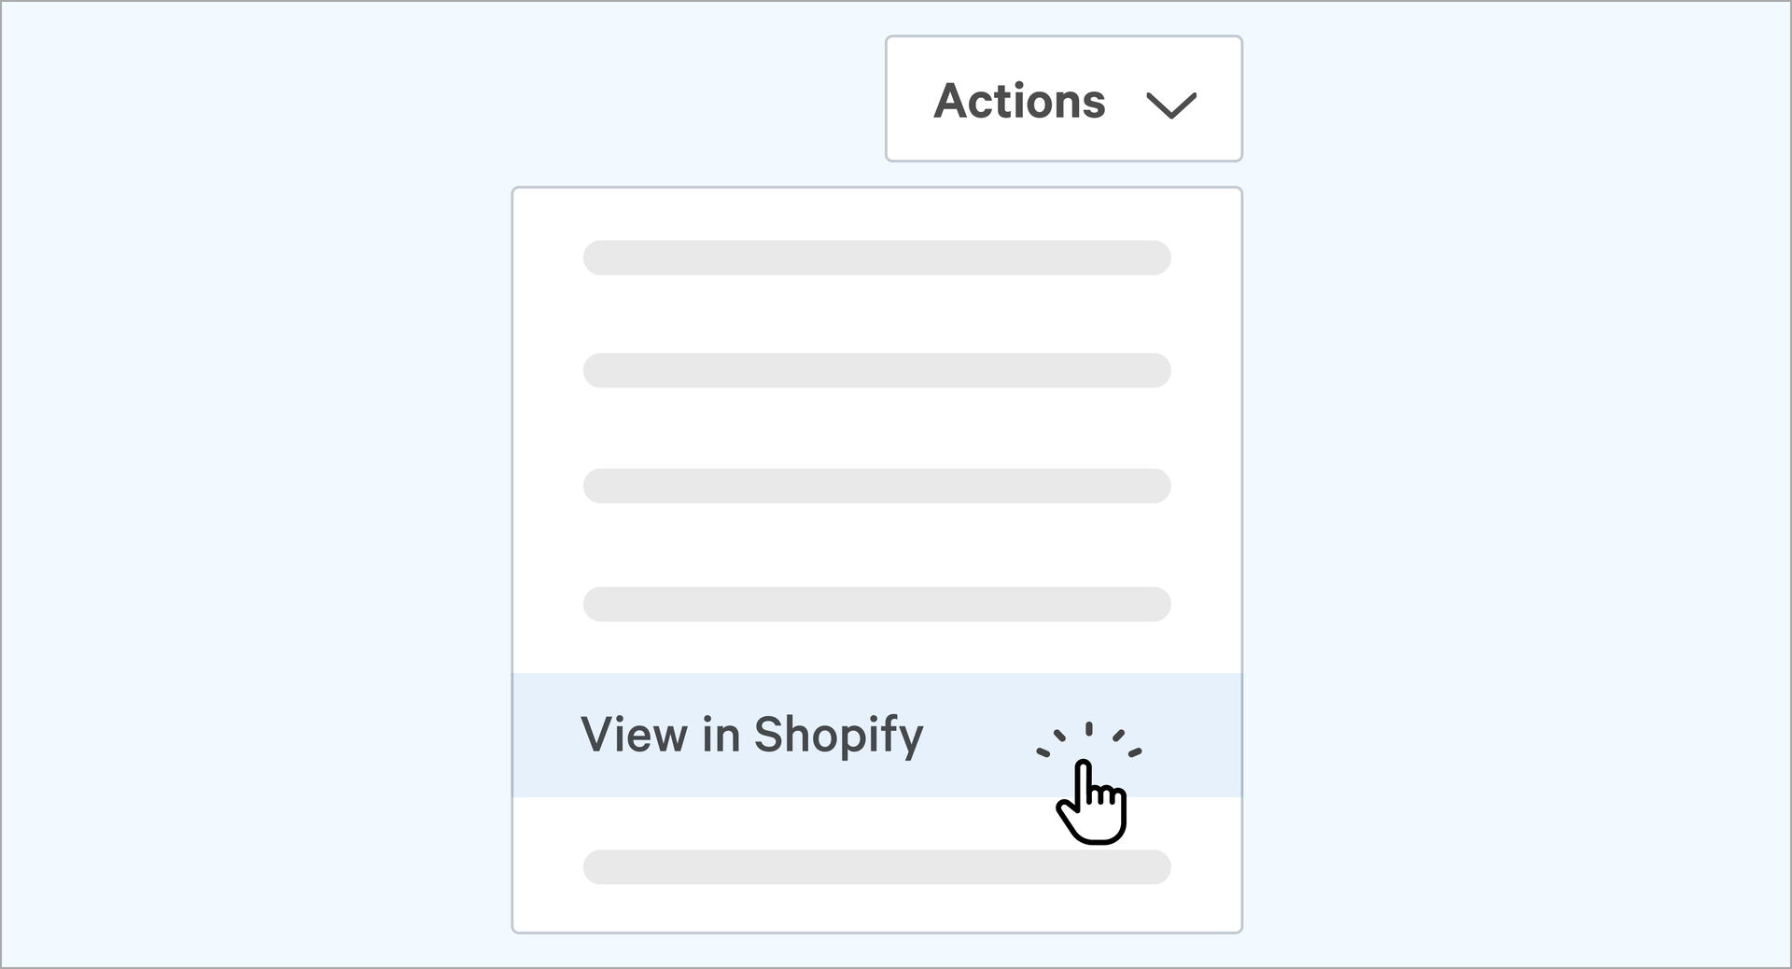Select the placeholder item below View in Shopify
The width and height of the screenshot is (1792, 969).
[876, 867]
